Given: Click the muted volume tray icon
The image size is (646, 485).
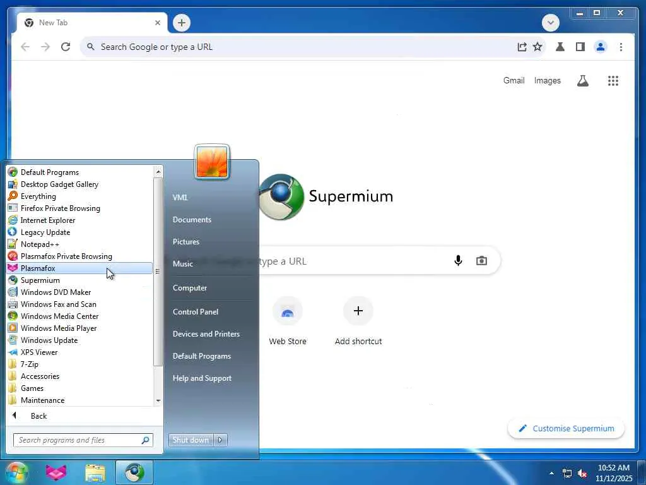Looking at the screenshot, I should click(582, 474).
